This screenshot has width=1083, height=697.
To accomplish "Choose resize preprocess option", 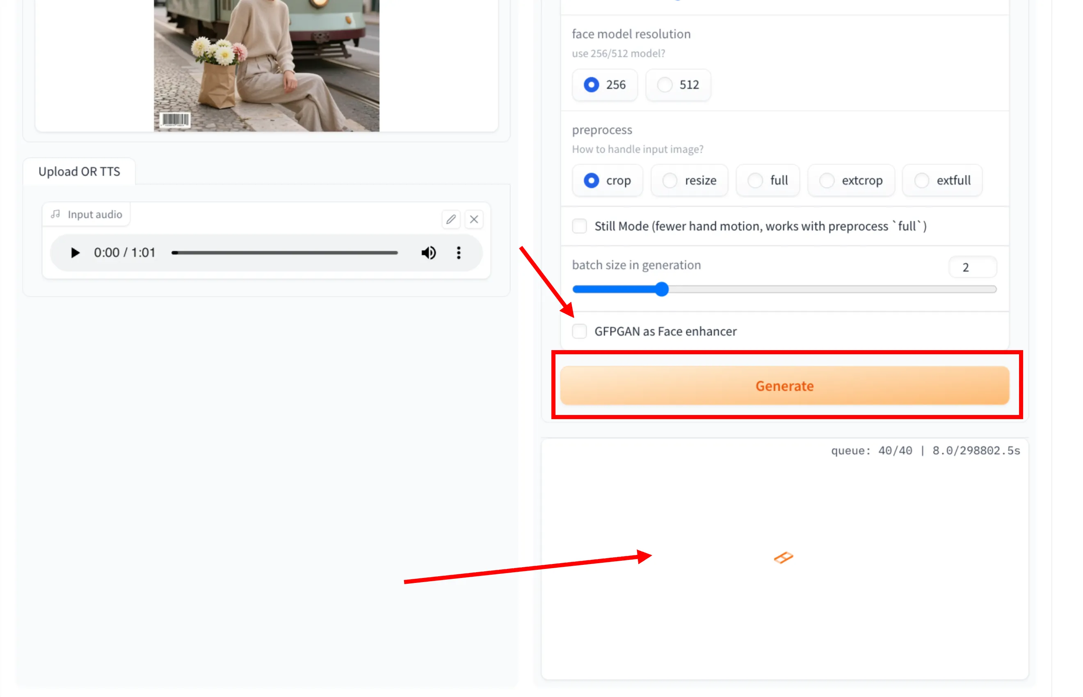I will click(670, 181).
